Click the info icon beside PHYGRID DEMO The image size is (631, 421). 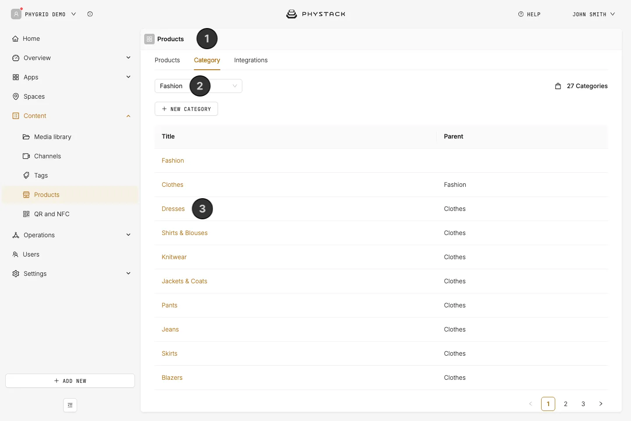[x=90, y=14]
